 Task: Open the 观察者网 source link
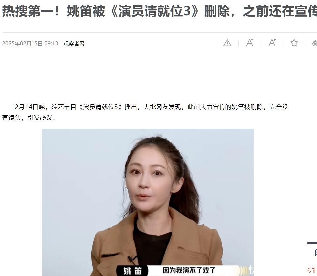click(74, 44)
